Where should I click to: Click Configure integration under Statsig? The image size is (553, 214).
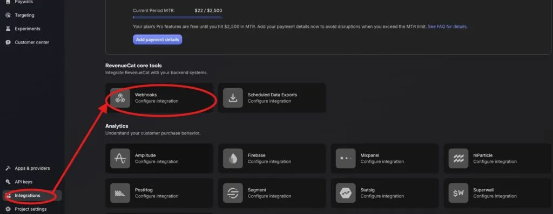click(x=382, y=196)
